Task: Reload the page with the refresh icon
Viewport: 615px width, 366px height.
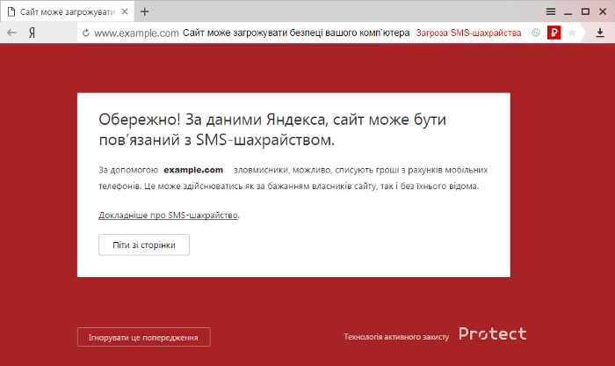Action: [x=85, y=33]
